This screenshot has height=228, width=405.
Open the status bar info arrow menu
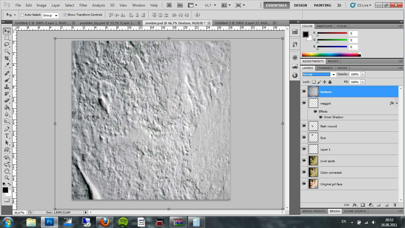(x=86, y=212)
